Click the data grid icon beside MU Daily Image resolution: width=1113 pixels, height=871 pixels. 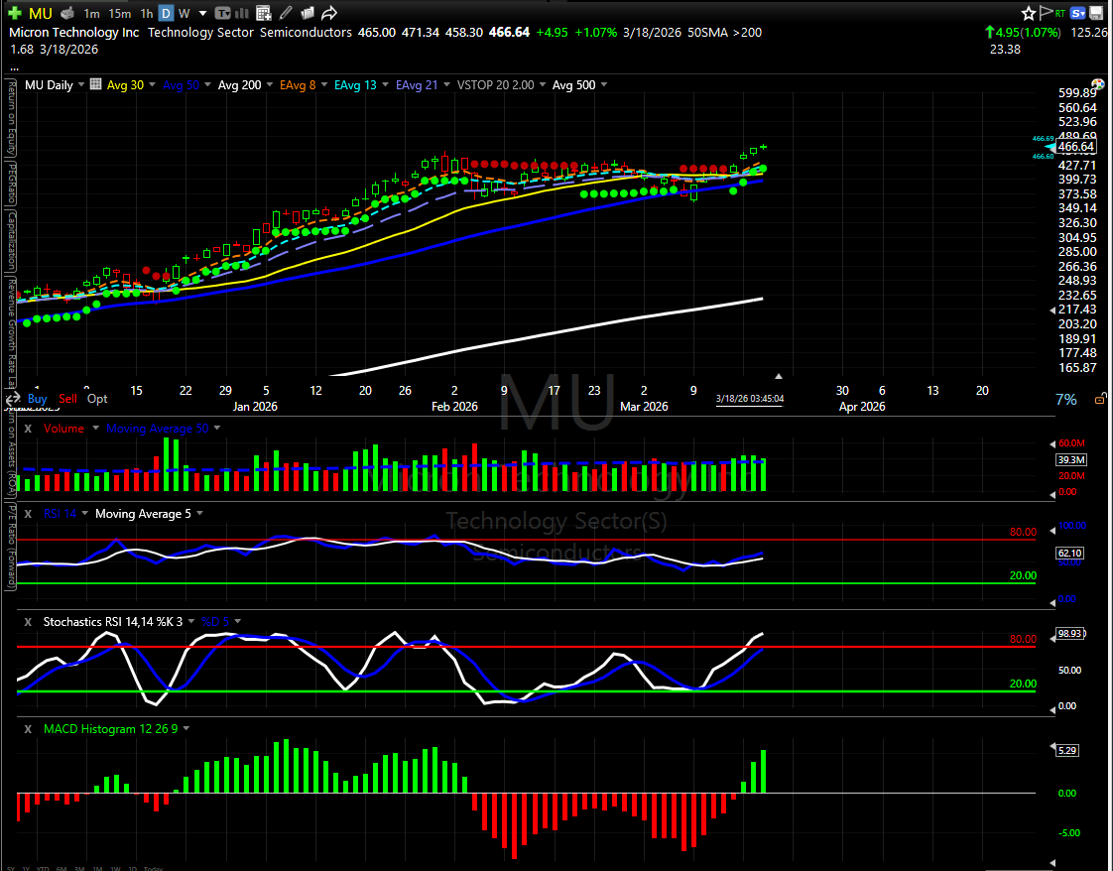96,84
